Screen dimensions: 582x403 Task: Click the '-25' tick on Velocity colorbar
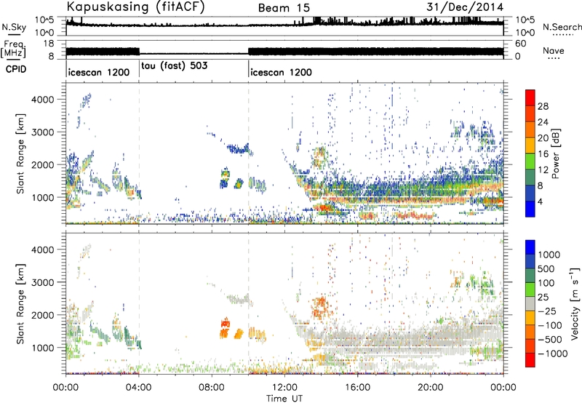click(x=549, y=311)
